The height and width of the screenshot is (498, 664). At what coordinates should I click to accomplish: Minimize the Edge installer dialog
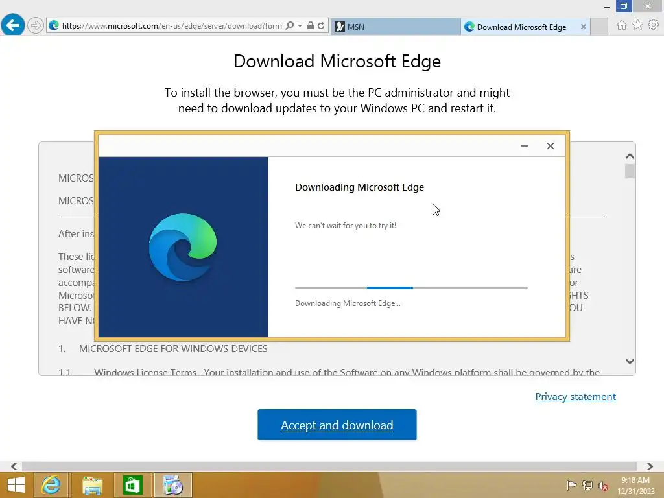pyautogui.click(x=524, y=146)
